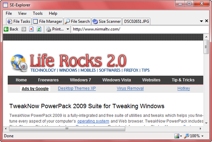Click the printer icon

(49, 29)
